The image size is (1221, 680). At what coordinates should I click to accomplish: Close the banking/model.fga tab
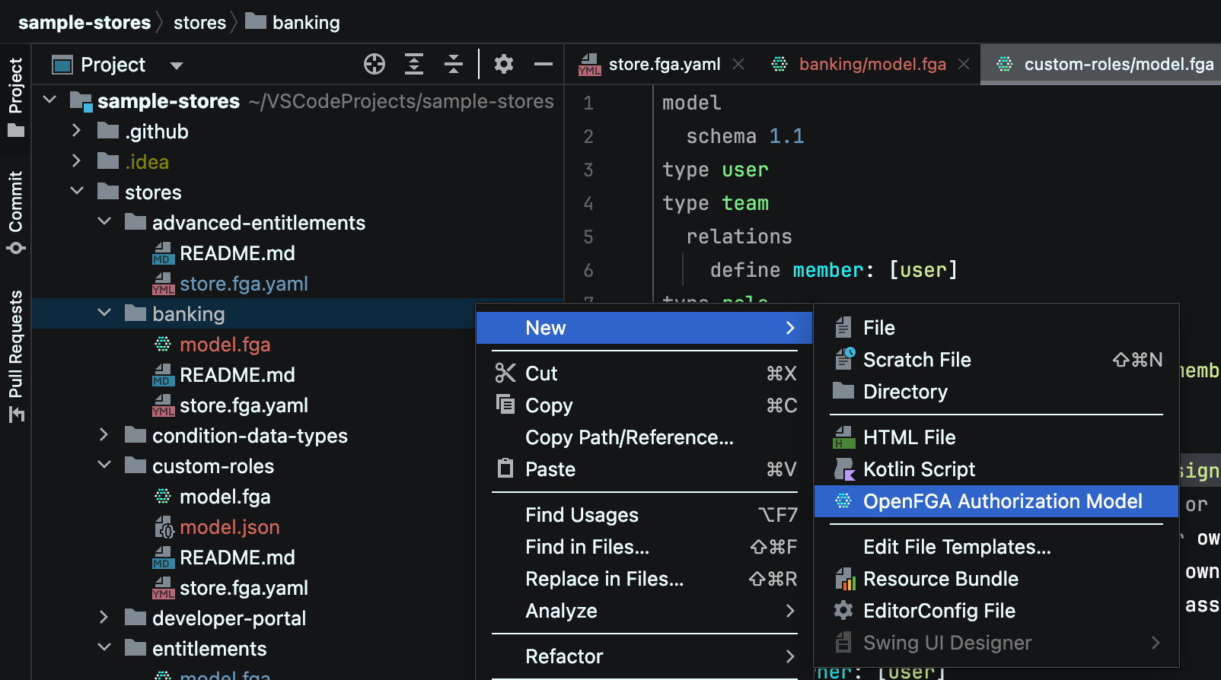pos(964,64)
